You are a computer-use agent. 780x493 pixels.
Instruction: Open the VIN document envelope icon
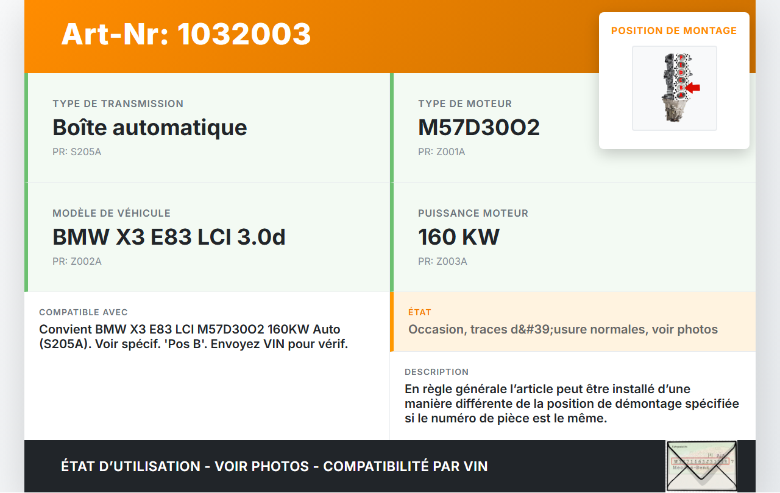pos(701,466)
